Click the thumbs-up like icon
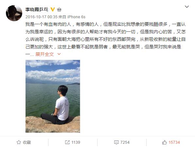Viewport: 195px width, 148px height. tap(164, 142)
